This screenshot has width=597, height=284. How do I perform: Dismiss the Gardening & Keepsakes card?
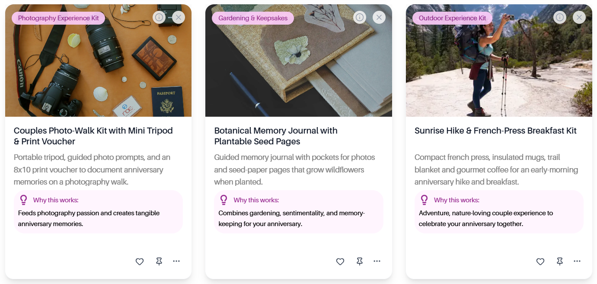pyautogui.click(x=379, y=17)
